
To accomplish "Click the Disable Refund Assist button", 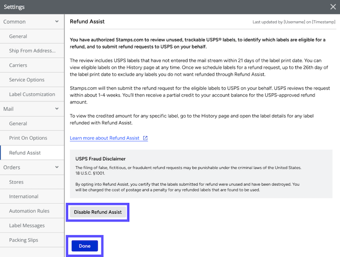I will click(x=98, y=212).
